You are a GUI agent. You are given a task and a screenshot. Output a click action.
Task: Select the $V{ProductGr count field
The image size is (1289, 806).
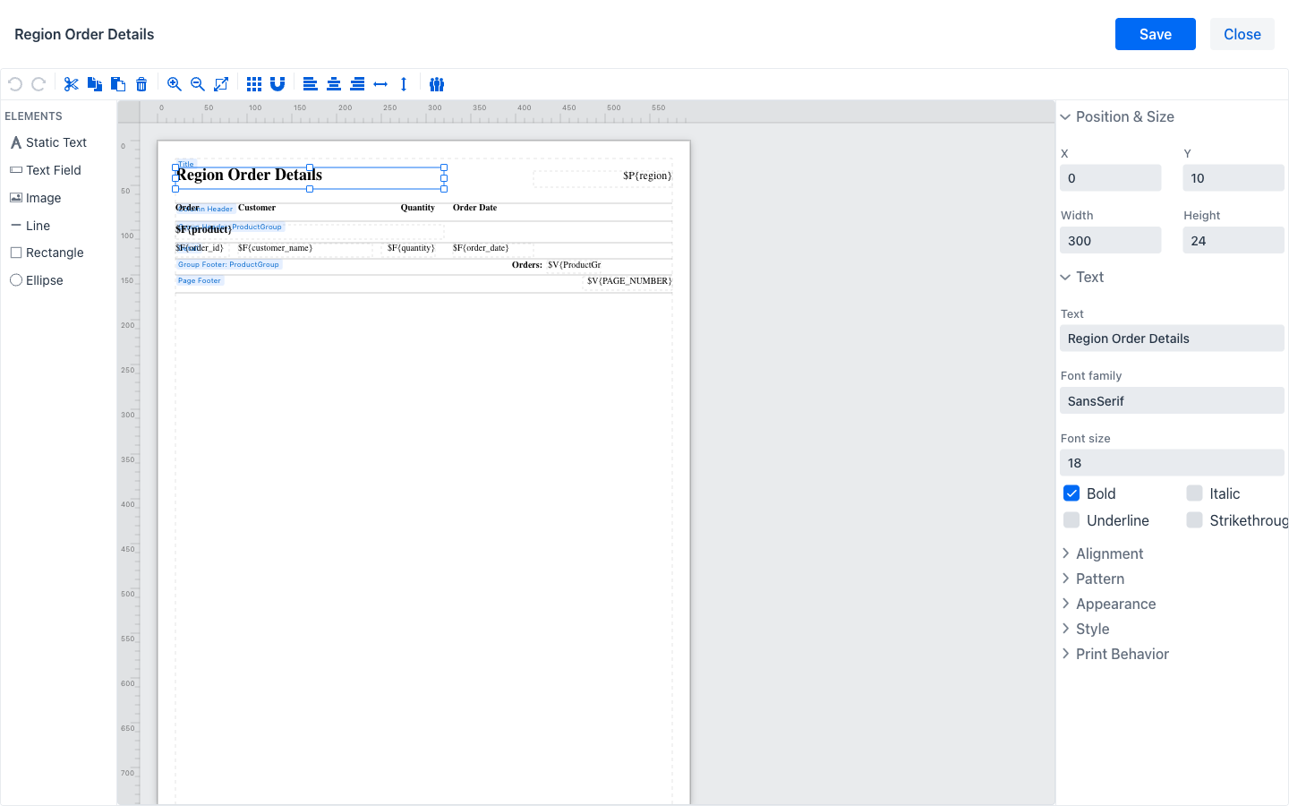pyautogui.click(x=574, y=265)
